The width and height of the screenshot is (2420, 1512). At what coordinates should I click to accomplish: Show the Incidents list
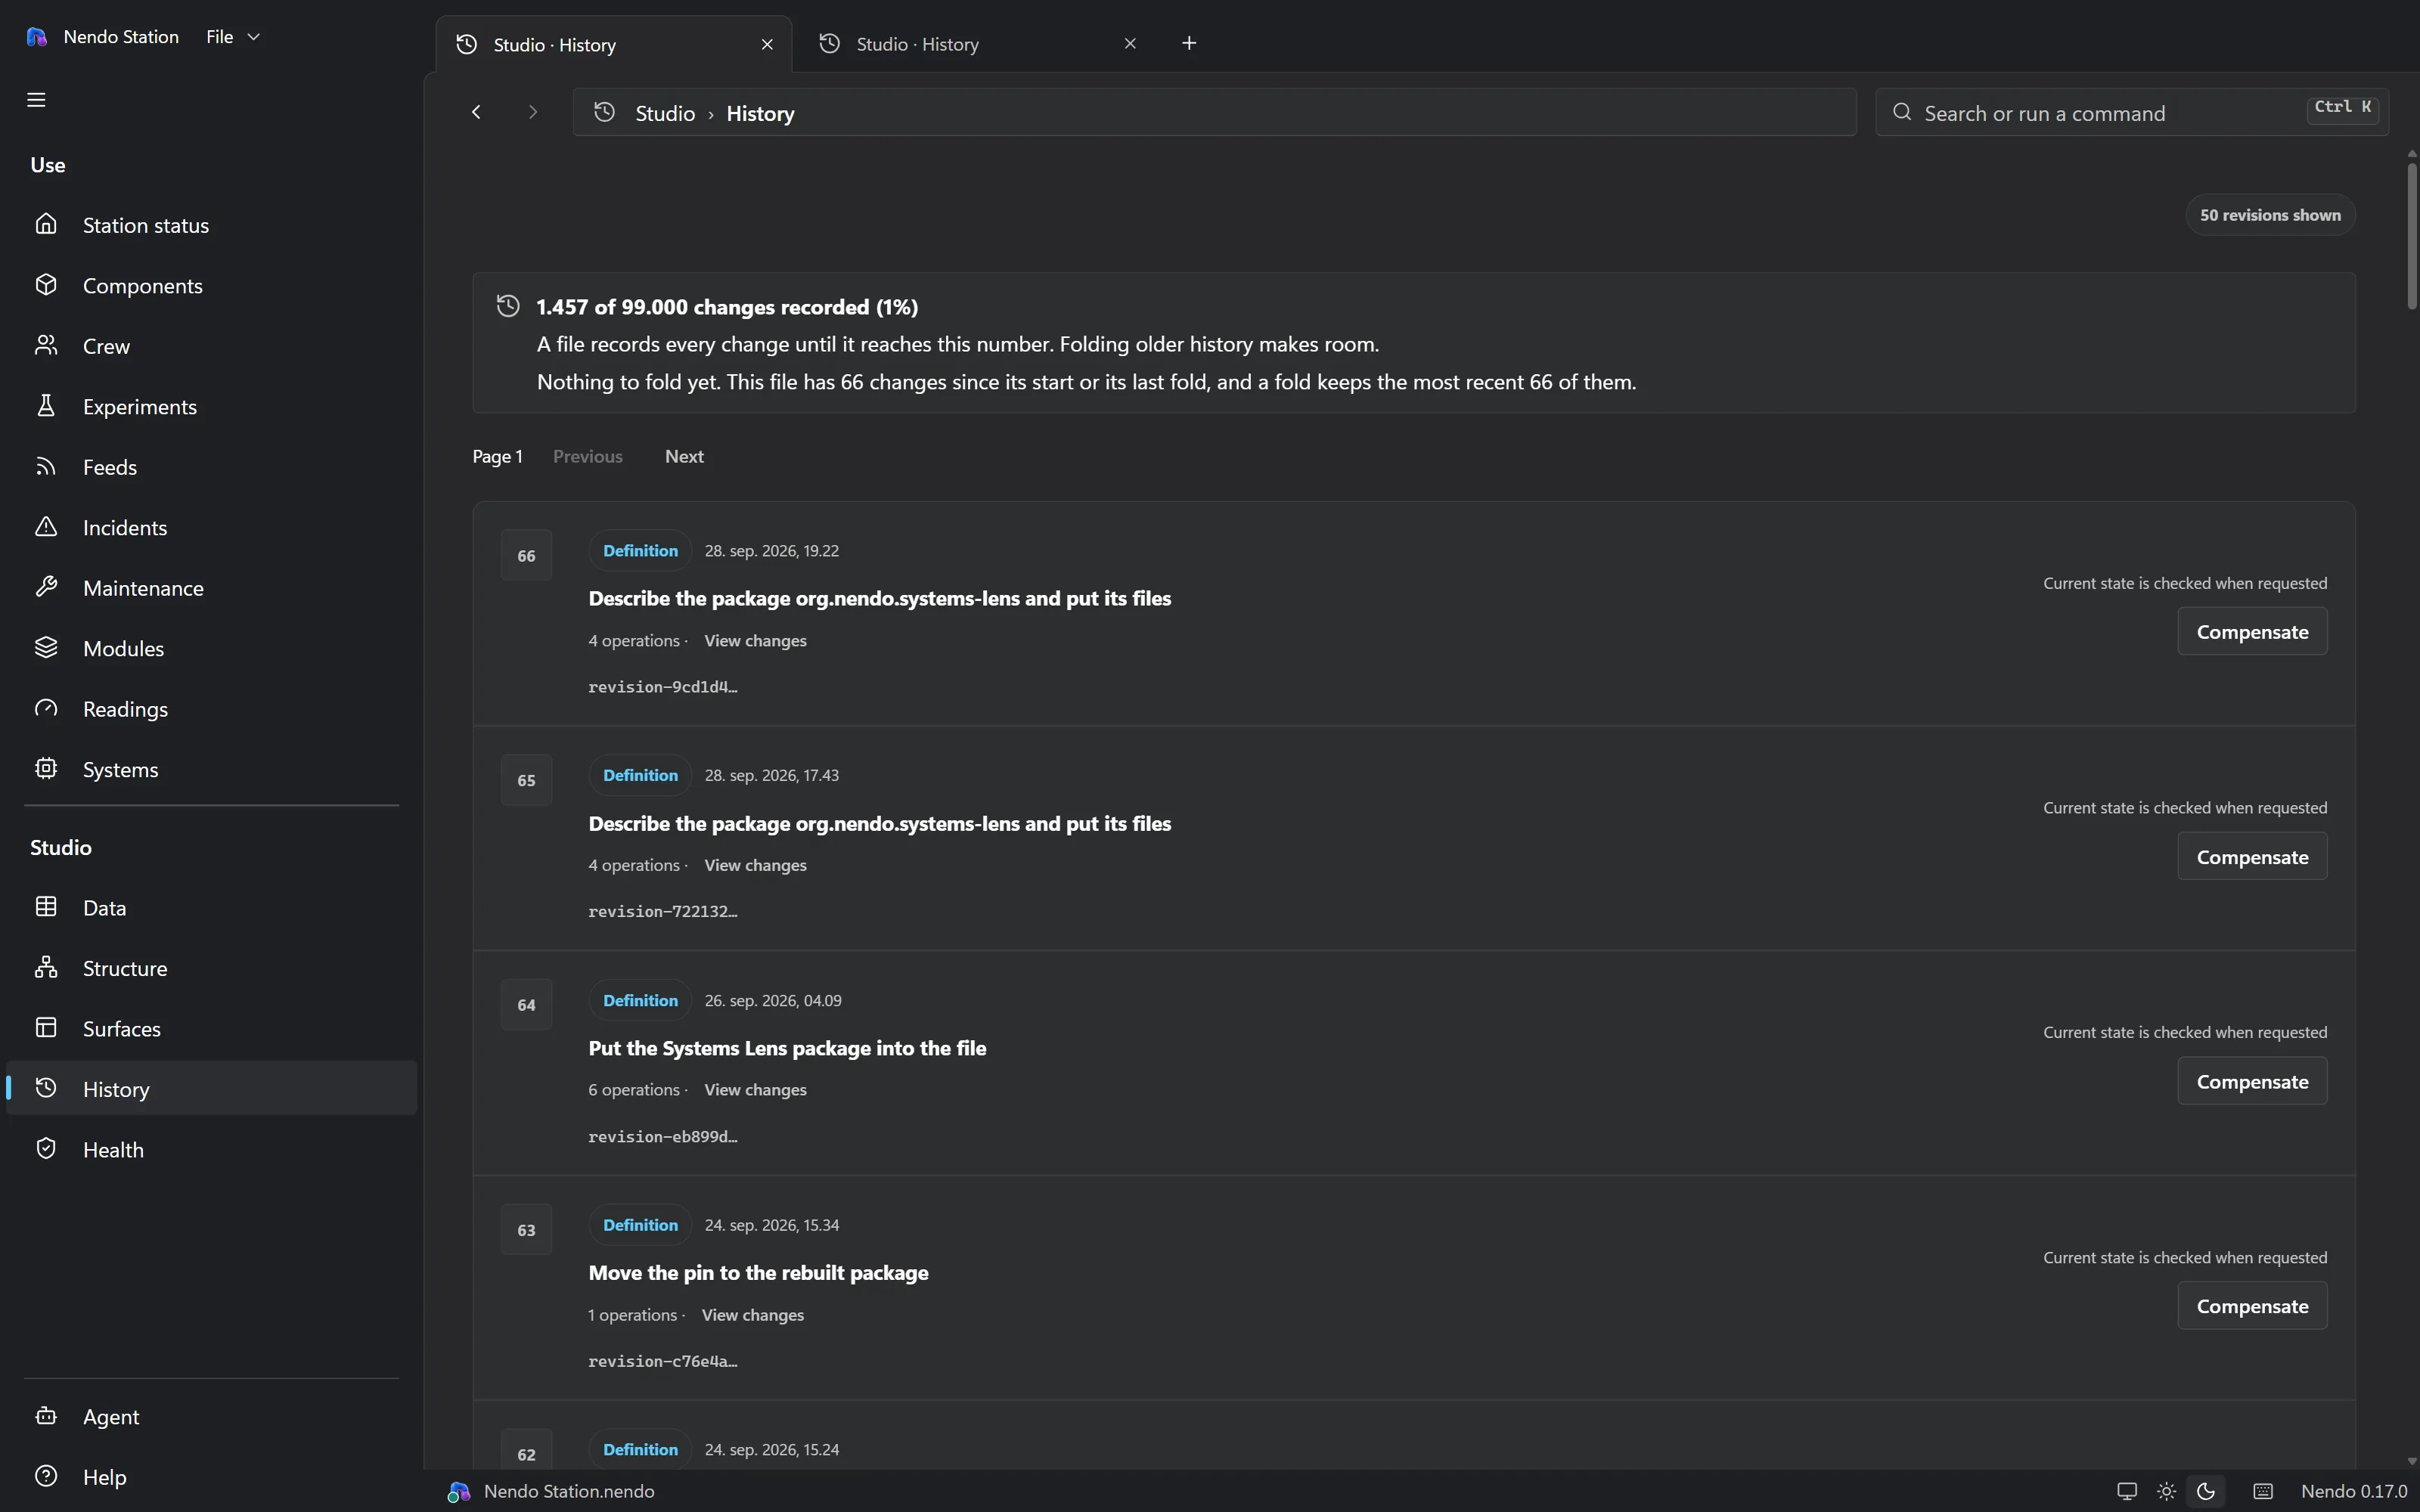211,528
